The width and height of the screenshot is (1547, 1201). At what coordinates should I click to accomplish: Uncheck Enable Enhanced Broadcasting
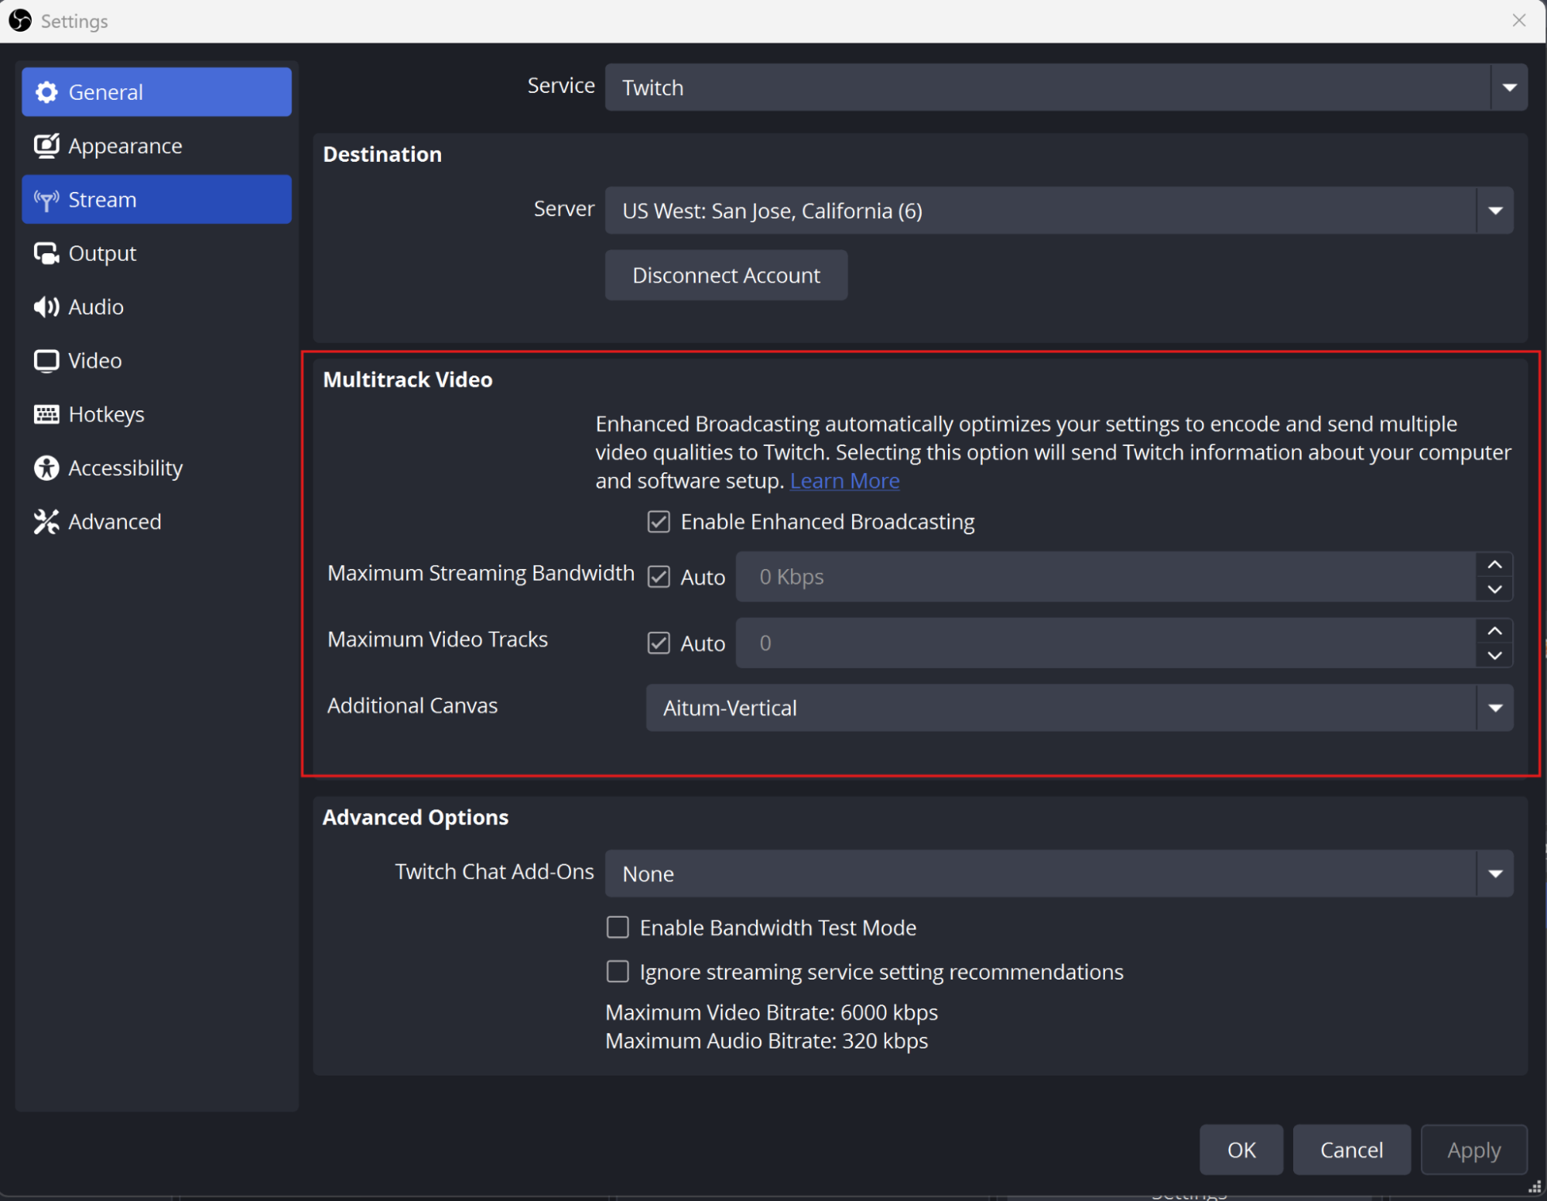coord(658,521)
